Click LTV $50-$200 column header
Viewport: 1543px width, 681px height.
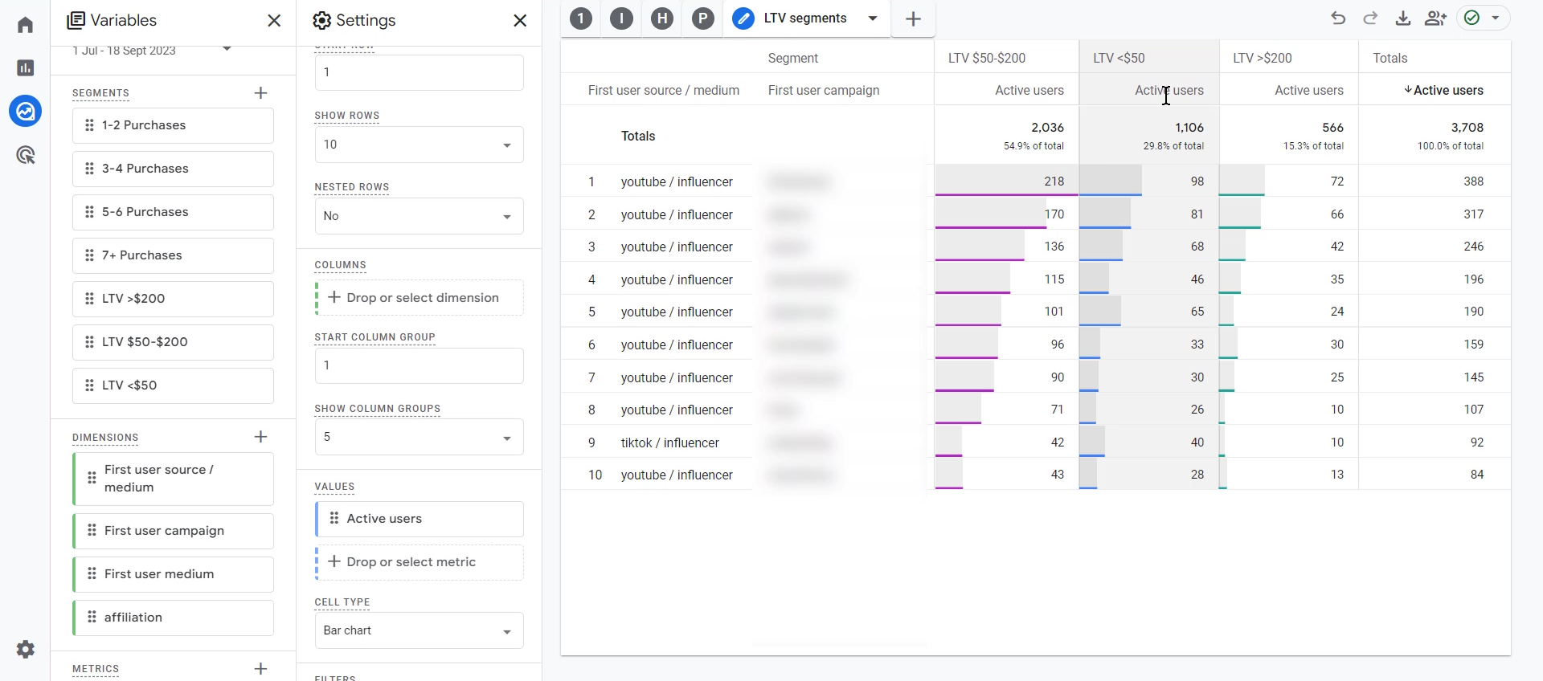987,58
